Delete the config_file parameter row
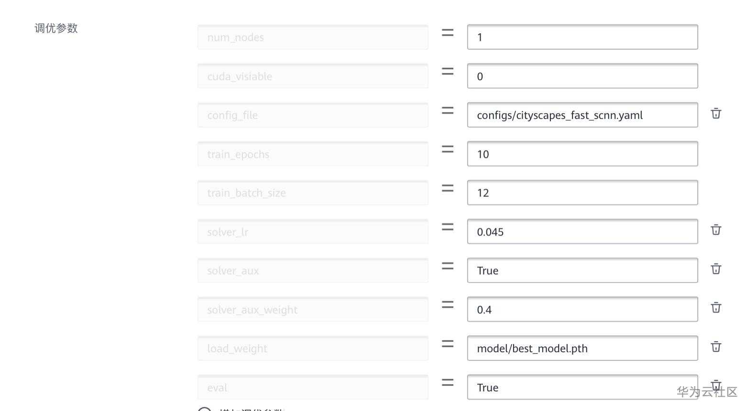The height and width of the screenshot is (411, 747). [716, 114]
